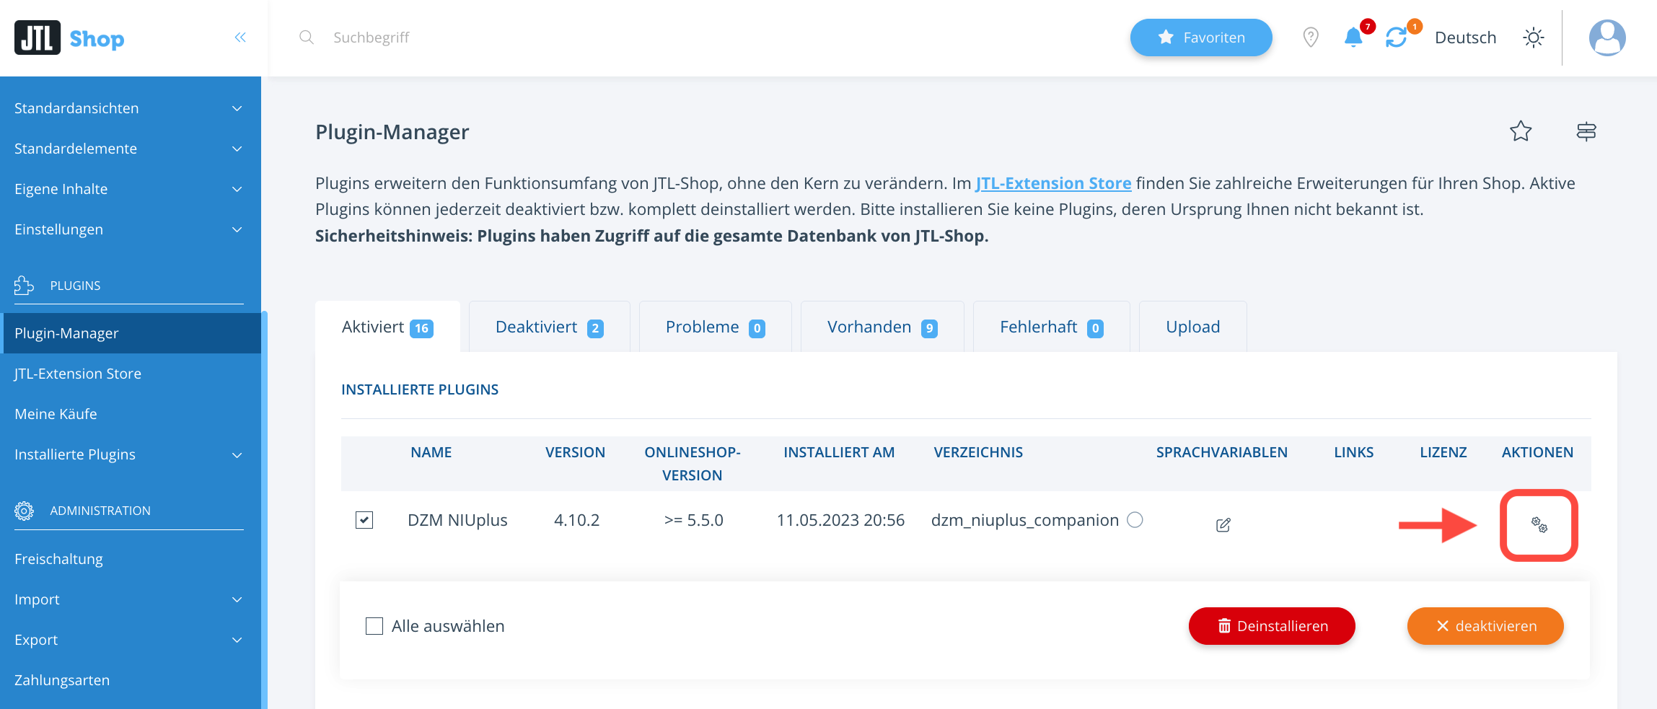Viewport: 1657px width, 709px height.
Task: Click the red Deinstallieren button
Action: tap(1272, 626)
